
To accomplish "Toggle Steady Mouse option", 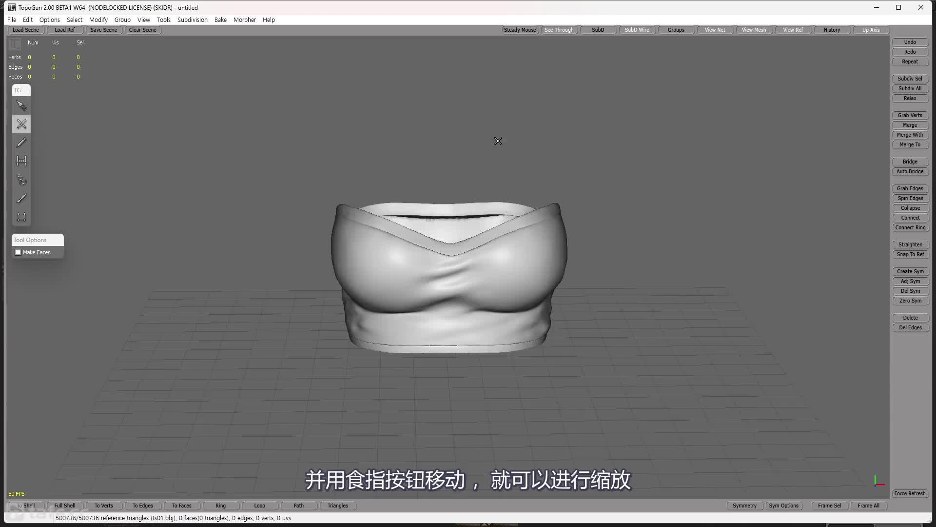I will (520, 30).
